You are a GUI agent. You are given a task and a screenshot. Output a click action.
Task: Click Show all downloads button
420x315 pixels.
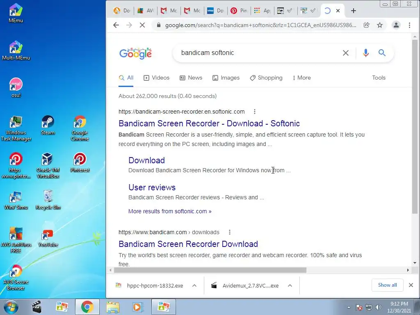(x=387, y=285)
